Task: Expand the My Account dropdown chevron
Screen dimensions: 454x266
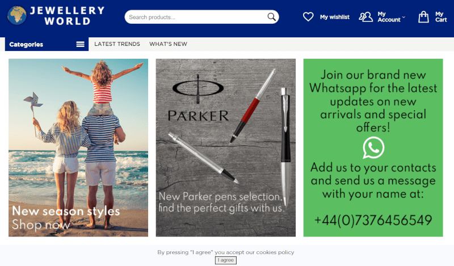Action: click(403, 18)
